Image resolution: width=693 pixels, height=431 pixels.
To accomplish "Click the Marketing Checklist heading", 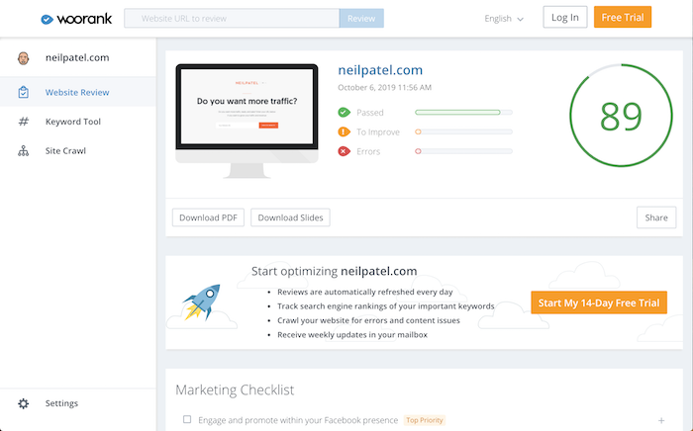I will [x=235, y=389].
